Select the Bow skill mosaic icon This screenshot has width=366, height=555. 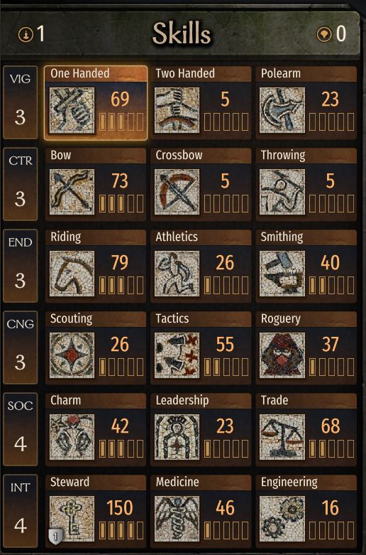72,192
